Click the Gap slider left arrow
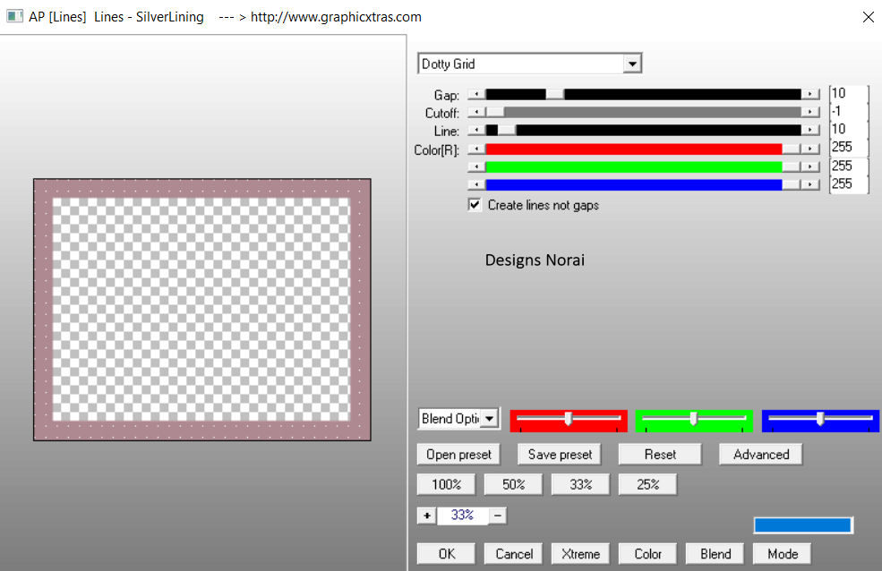 coord(476,94)
